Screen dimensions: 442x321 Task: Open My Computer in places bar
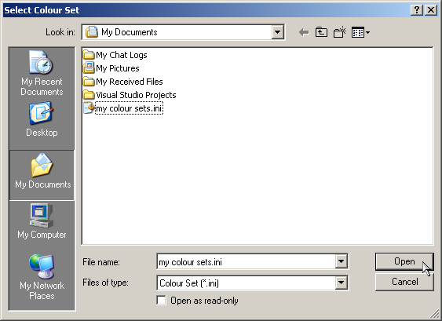pyautogui.click(x=42, y=221)
